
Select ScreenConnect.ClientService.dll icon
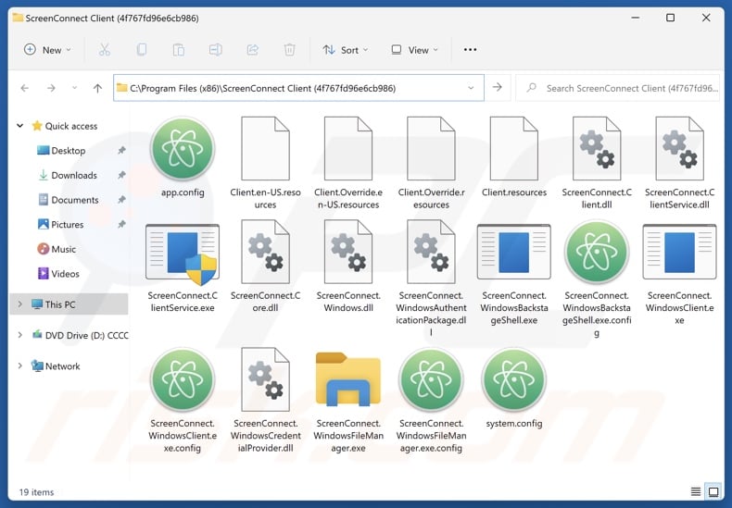point(680,148)
